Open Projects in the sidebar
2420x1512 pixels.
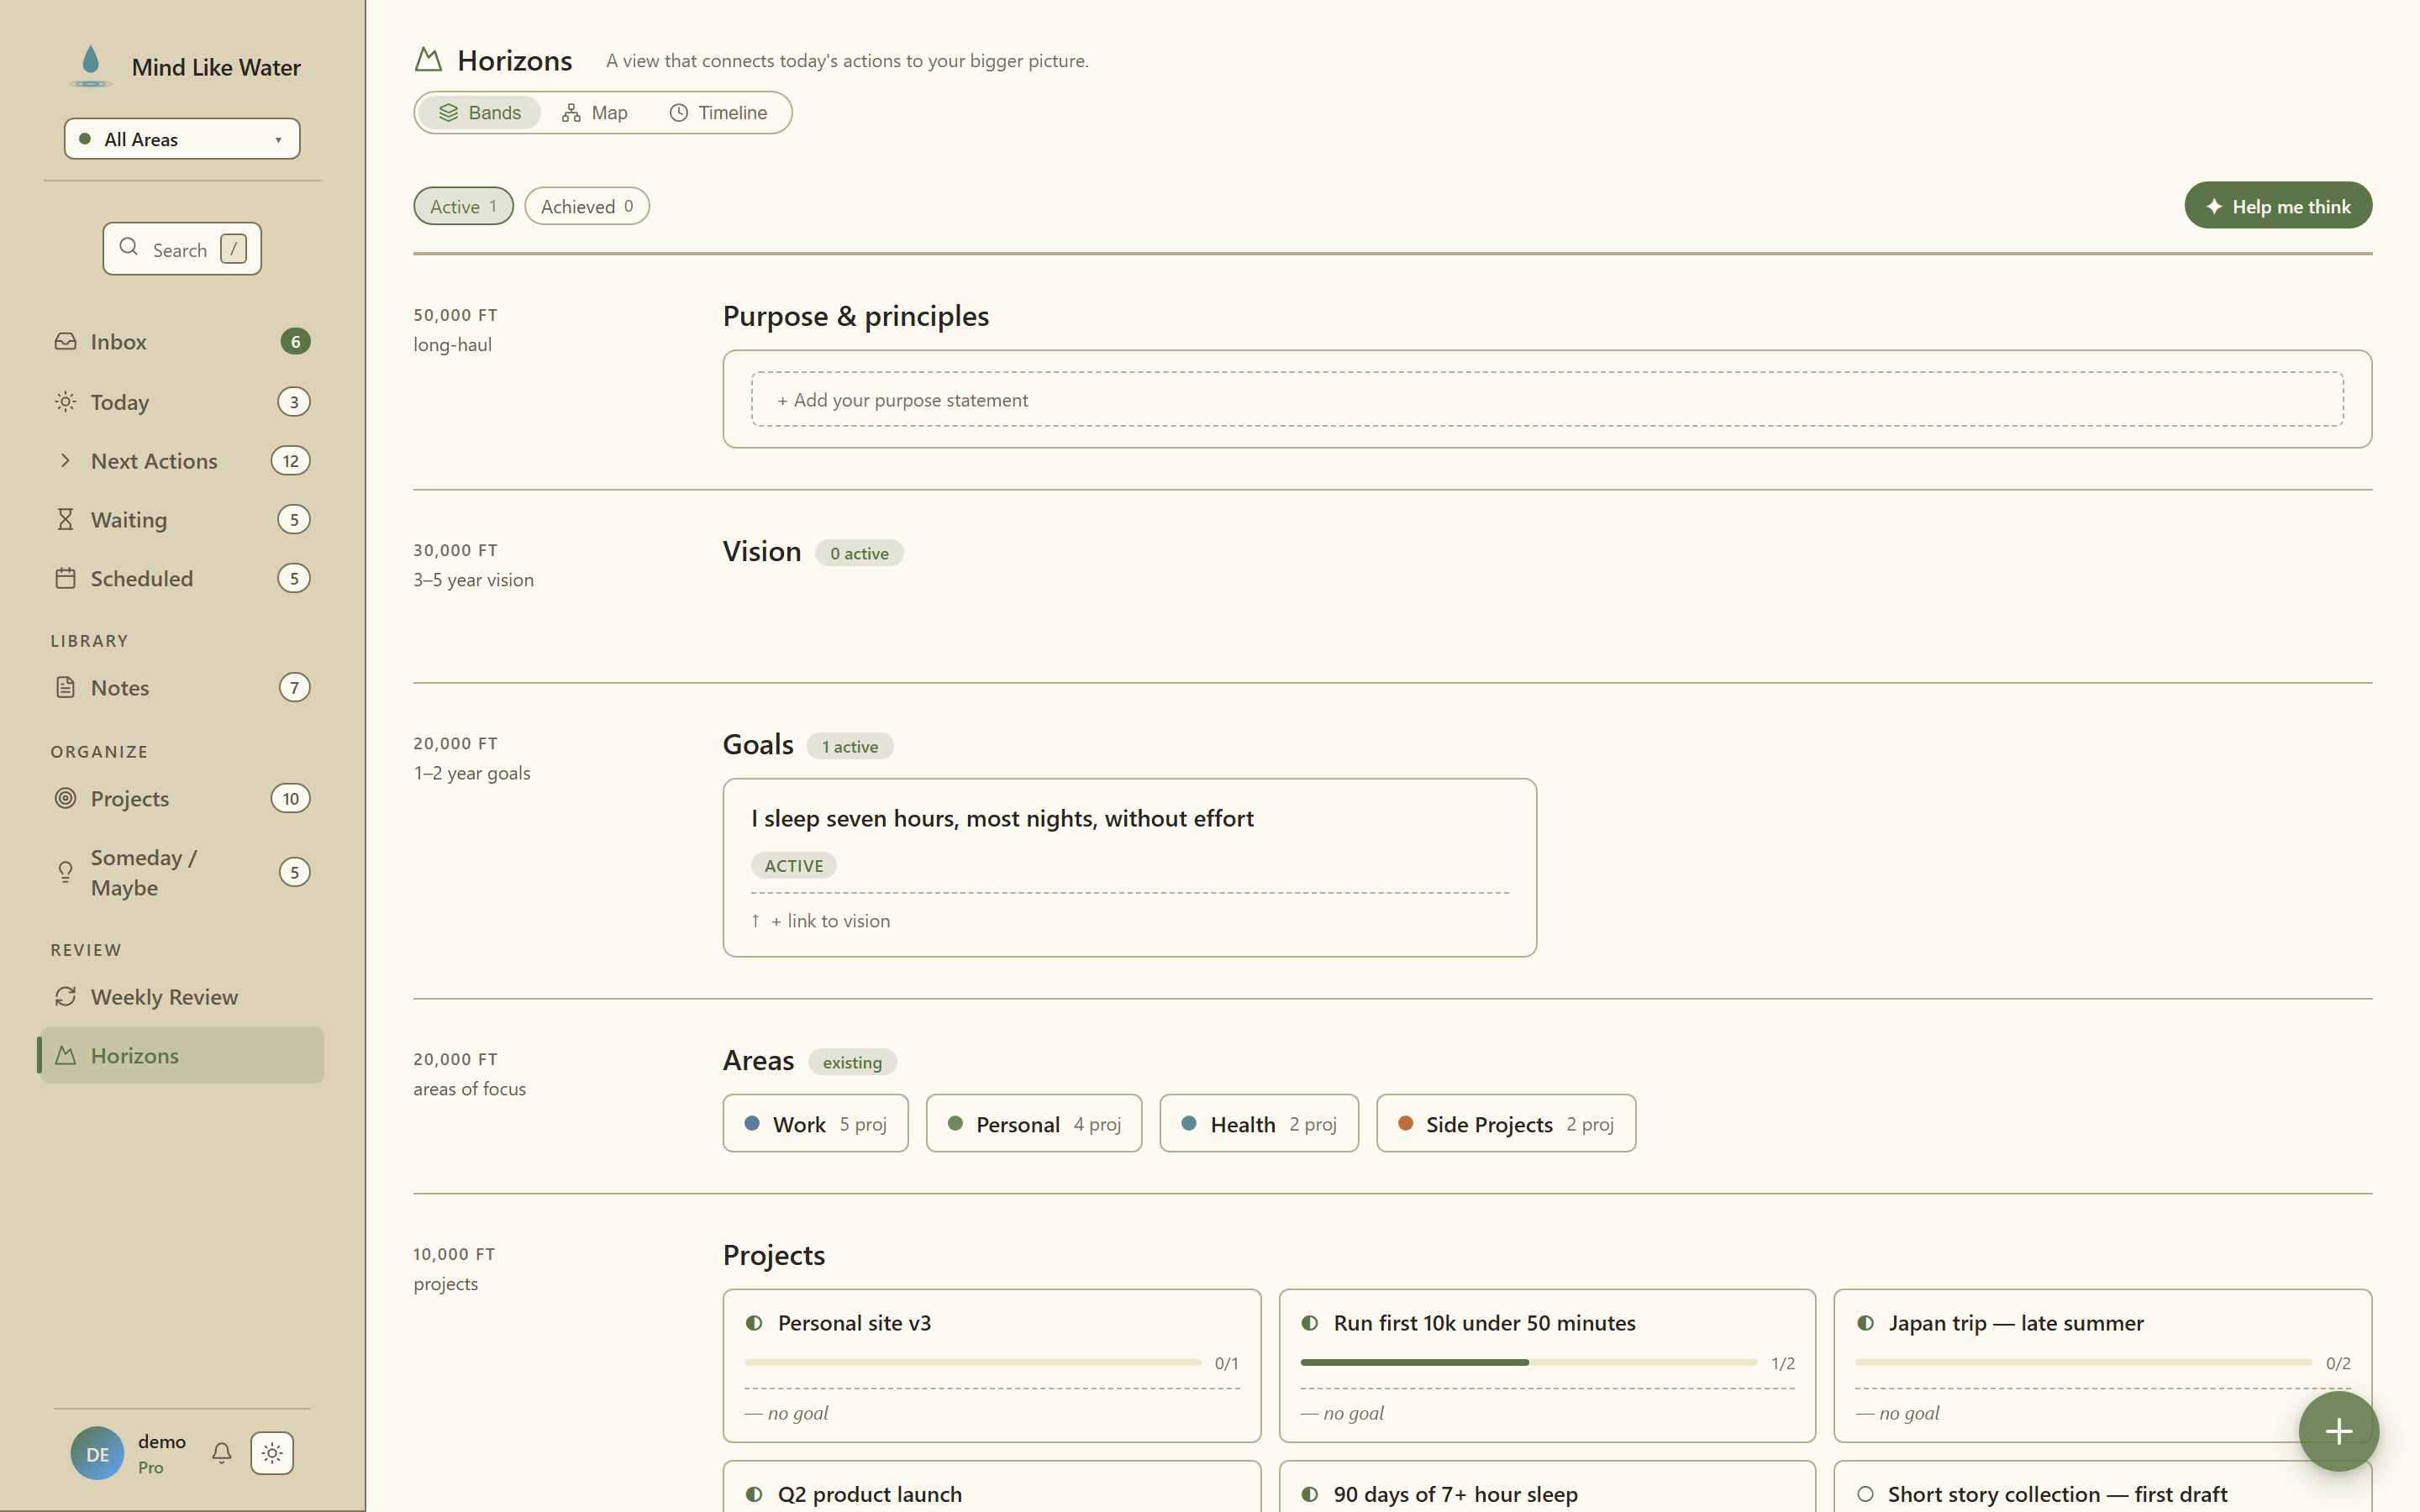tap(182, 798)
